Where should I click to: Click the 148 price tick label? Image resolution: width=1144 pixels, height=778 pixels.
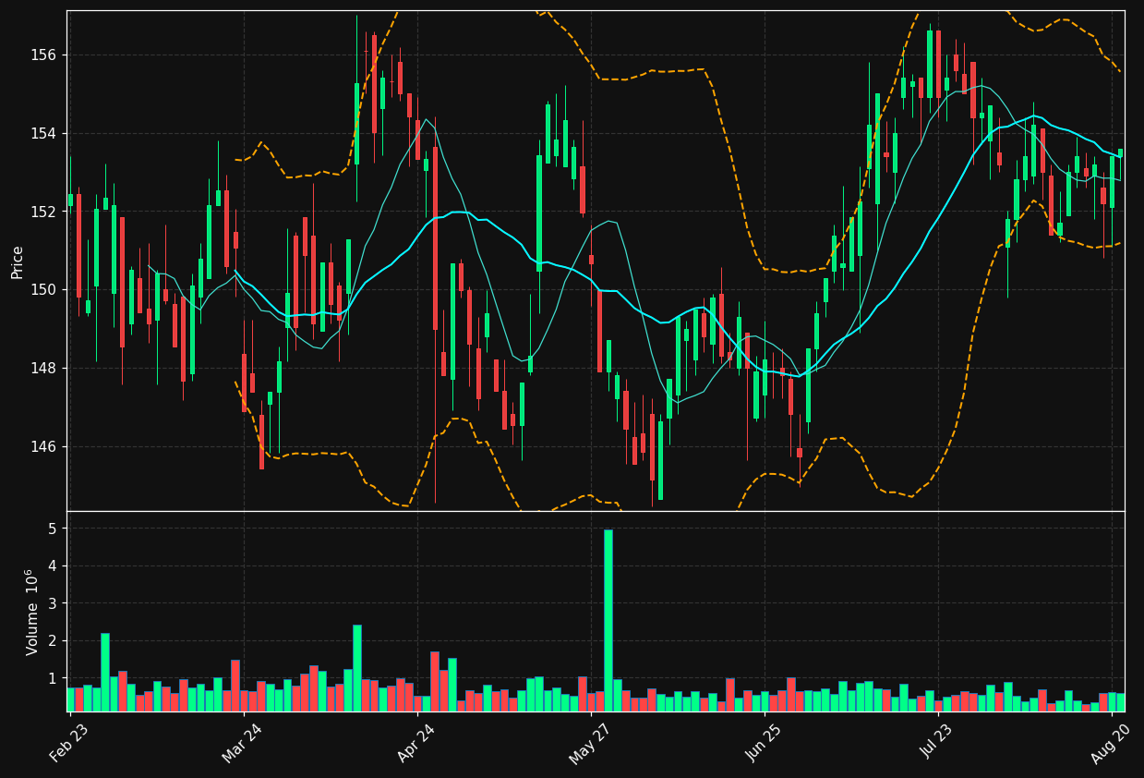44,369
